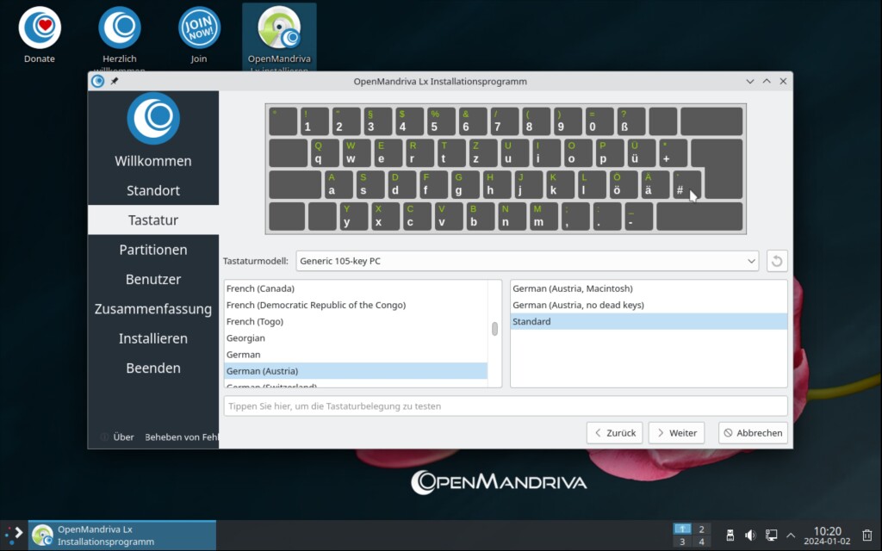Image resolution: width=882 pixels, height=551 pixels.
Task: Switch to virtual desktop 4
Action: click(x=701, y=542)
